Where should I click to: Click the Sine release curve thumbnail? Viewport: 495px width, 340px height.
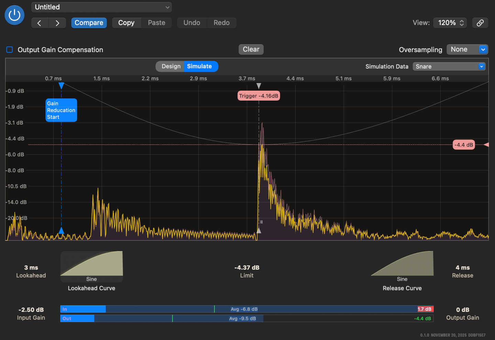(402, 264)
